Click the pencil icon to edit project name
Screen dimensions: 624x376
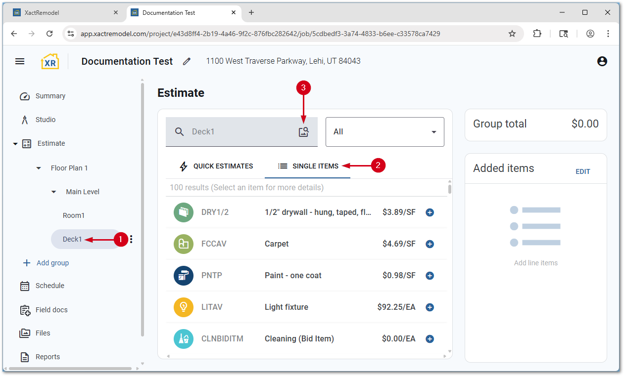pos(187,61)
